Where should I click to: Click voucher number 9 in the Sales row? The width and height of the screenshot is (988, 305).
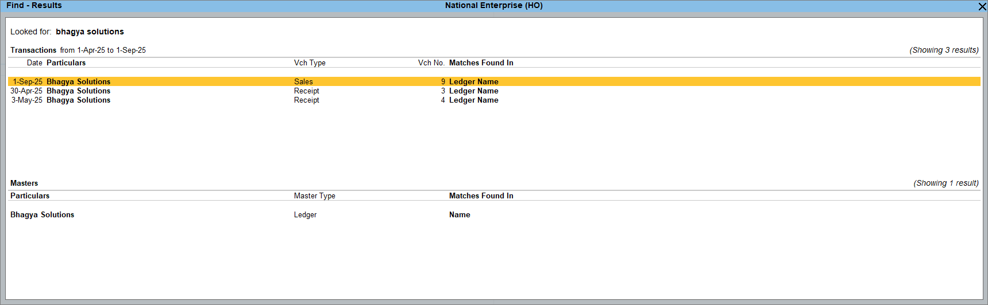pos(443,82)
